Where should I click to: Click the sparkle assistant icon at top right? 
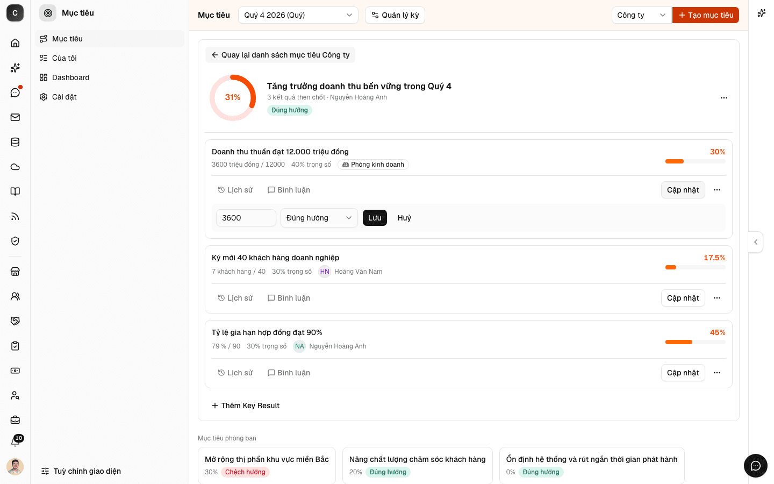tap(761, 13)
